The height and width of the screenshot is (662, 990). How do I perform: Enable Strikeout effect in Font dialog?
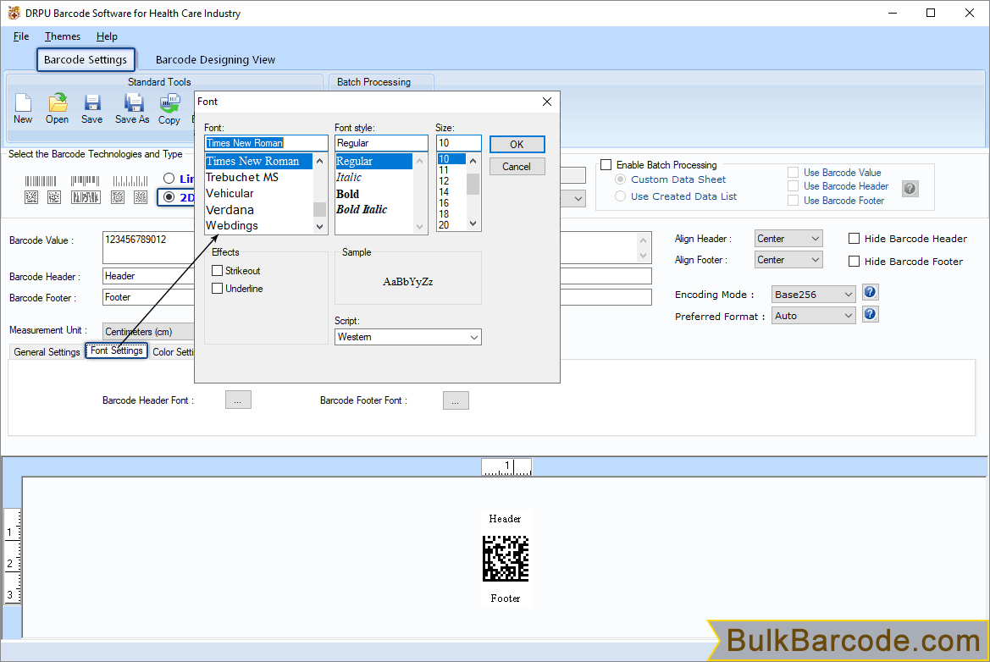217,271
